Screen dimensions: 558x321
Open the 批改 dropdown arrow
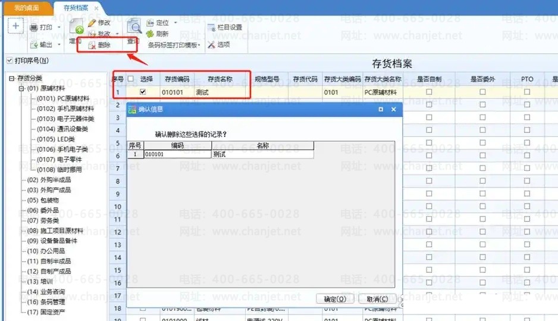click(117, 34)
